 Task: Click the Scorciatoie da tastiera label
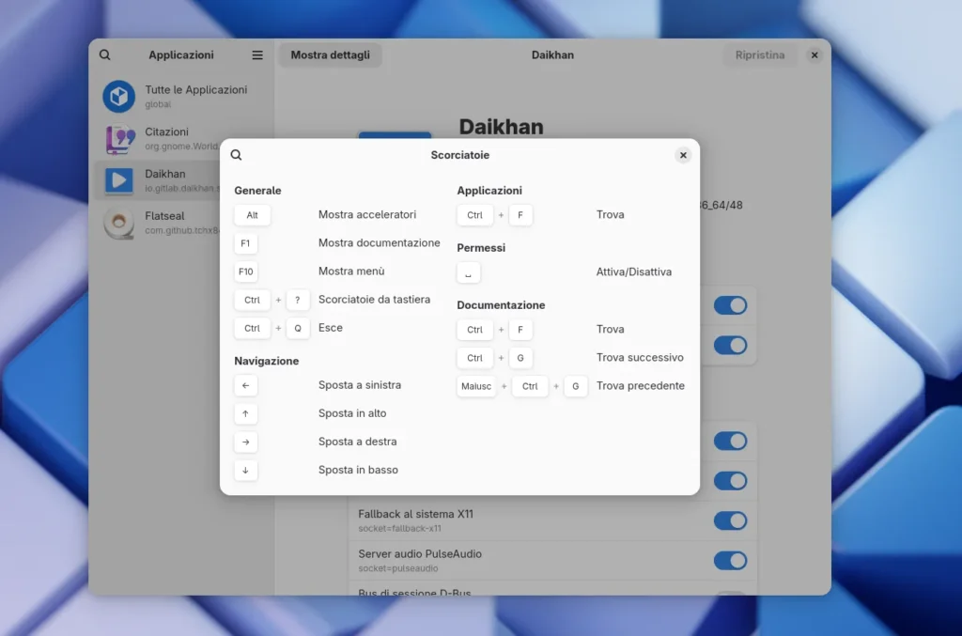click(374, 300)
